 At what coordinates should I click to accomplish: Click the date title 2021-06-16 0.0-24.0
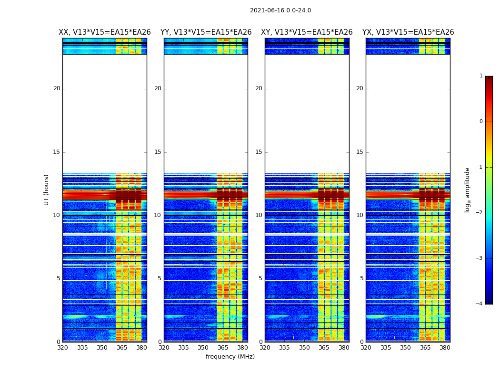[280, 10]
